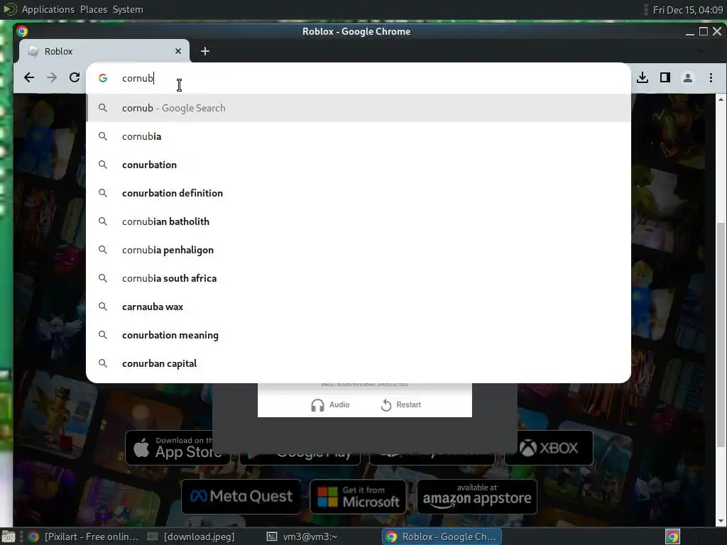Viewport: 727px width, 545px height.
Task: Select the 'cornub - Google Search' suggestion
Action: click(x=358, y=108)
